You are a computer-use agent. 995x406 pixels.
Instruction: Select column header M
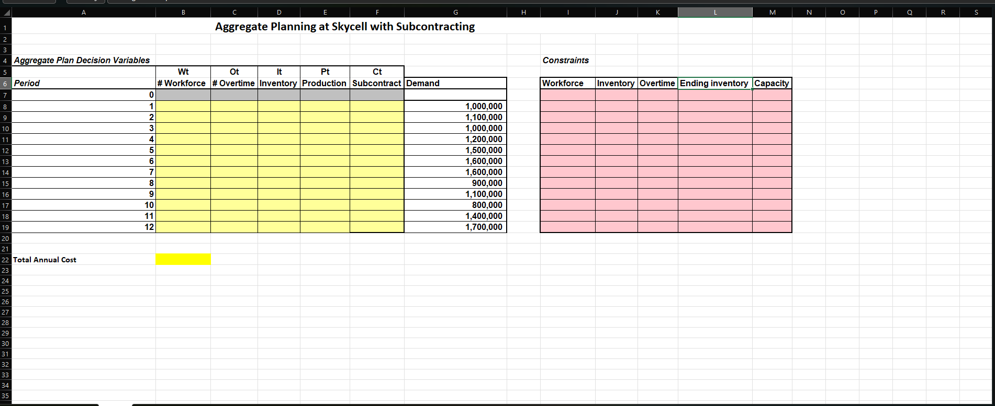coord(772,13)
